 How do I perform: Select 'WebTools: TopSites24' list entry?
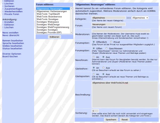(x=53, y=14)
